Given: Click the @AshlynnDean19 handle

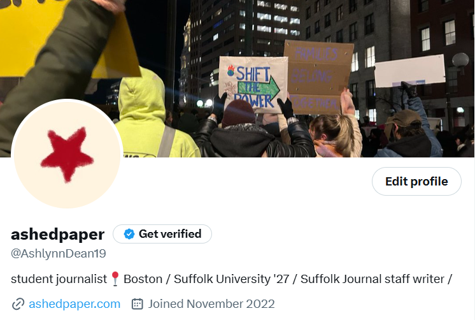Looking at the screenshot, I should click(59, 254).
